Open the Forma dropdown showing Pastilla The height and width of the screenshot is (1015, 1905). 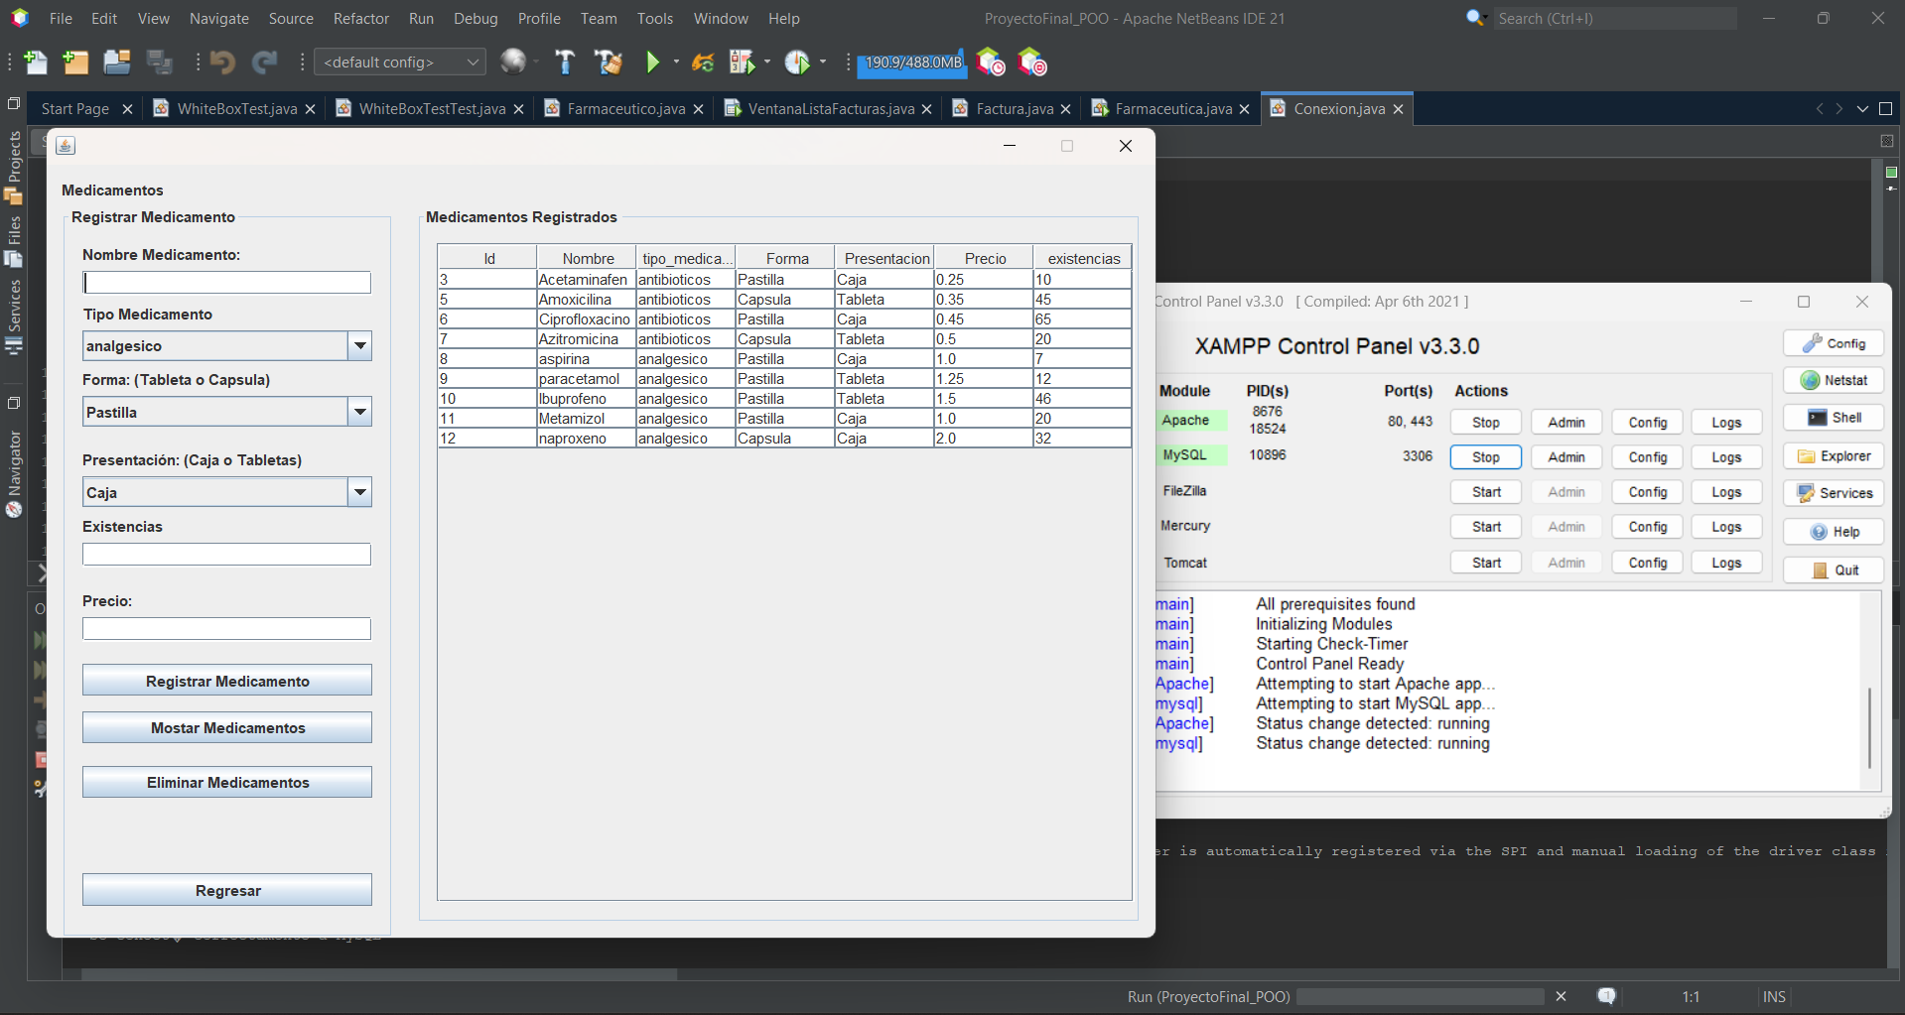click(360, 412)
